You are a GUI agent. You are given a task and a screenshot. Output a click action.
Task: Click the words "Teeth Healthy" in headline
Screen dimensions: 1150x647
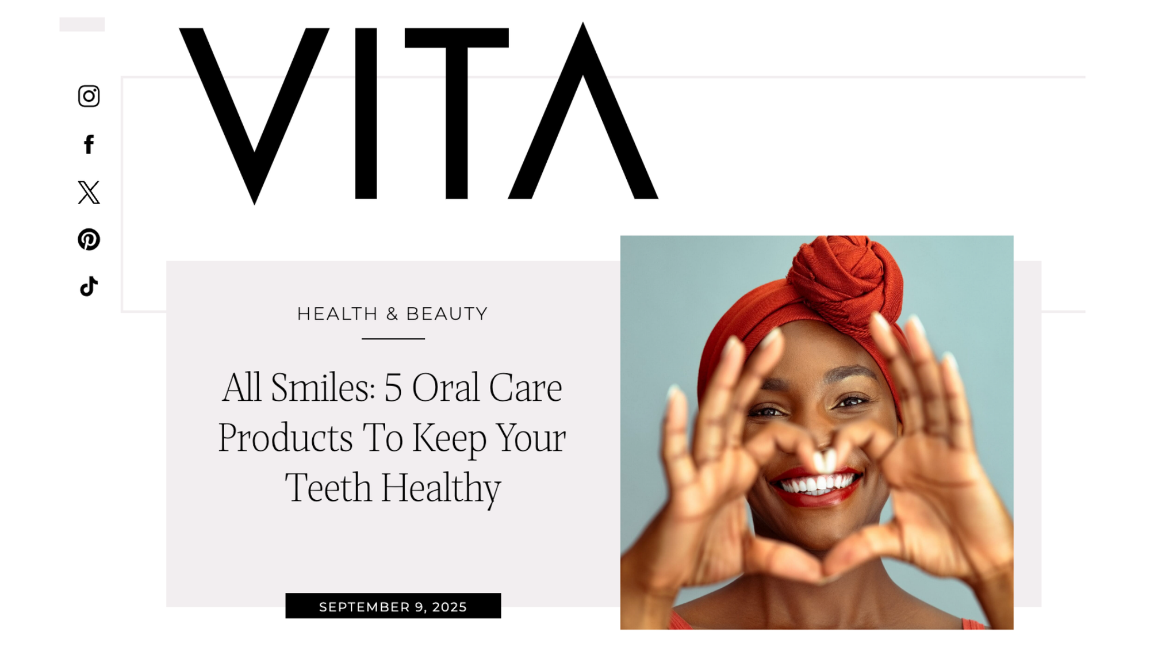[x=393, y=488]
